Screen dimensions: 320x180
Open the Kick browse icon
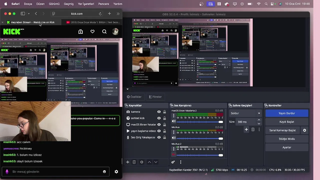(x=80, y=31)
